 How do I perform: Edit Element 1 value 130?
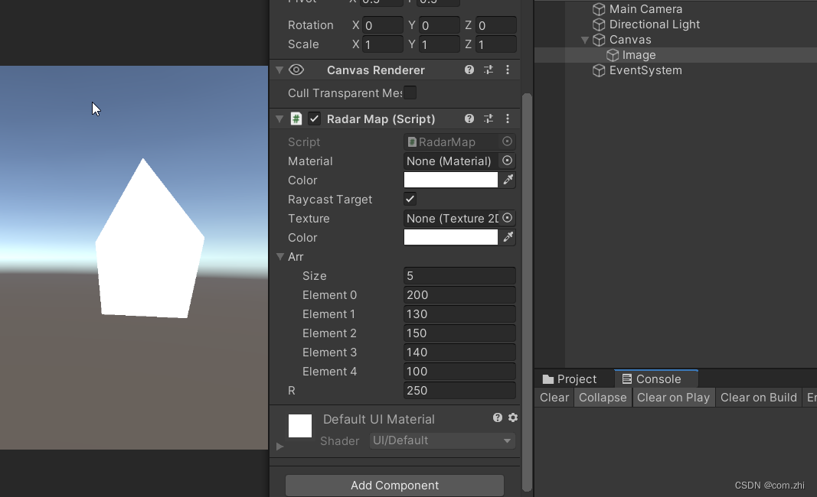pyautogui.click(x=459, y=313)
